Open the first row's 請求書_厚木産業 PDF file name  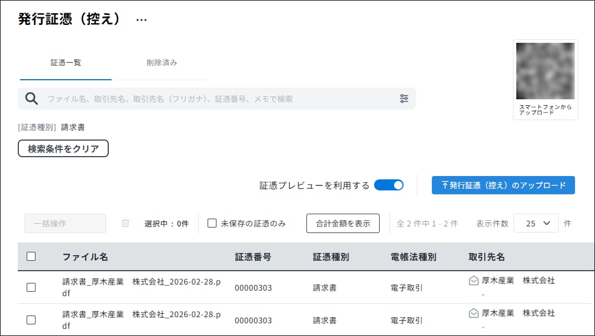click(141, 288)
